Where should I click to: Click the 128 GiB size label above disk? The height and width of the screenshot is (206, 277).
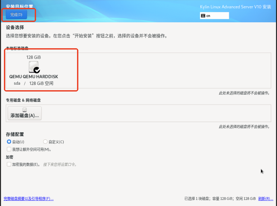pos(33,57)
